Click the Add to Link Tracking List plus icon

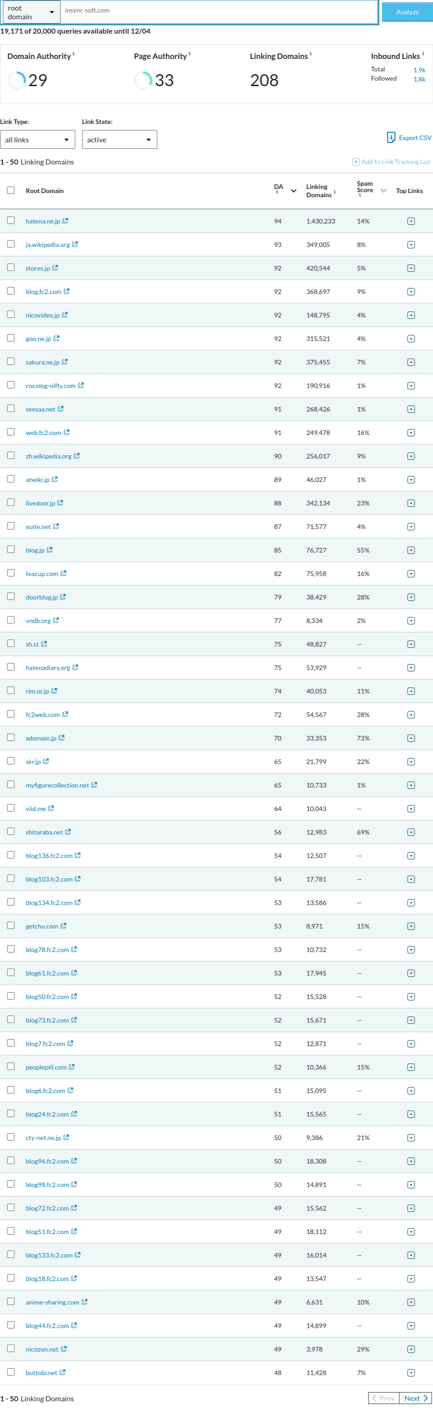coord(355,162)
